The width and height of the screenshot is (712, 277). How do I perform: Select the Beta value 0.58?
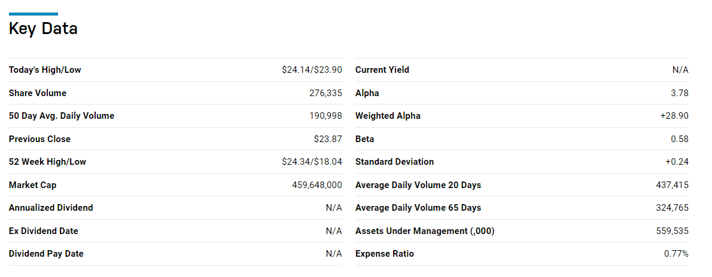[x=680, y=139]
